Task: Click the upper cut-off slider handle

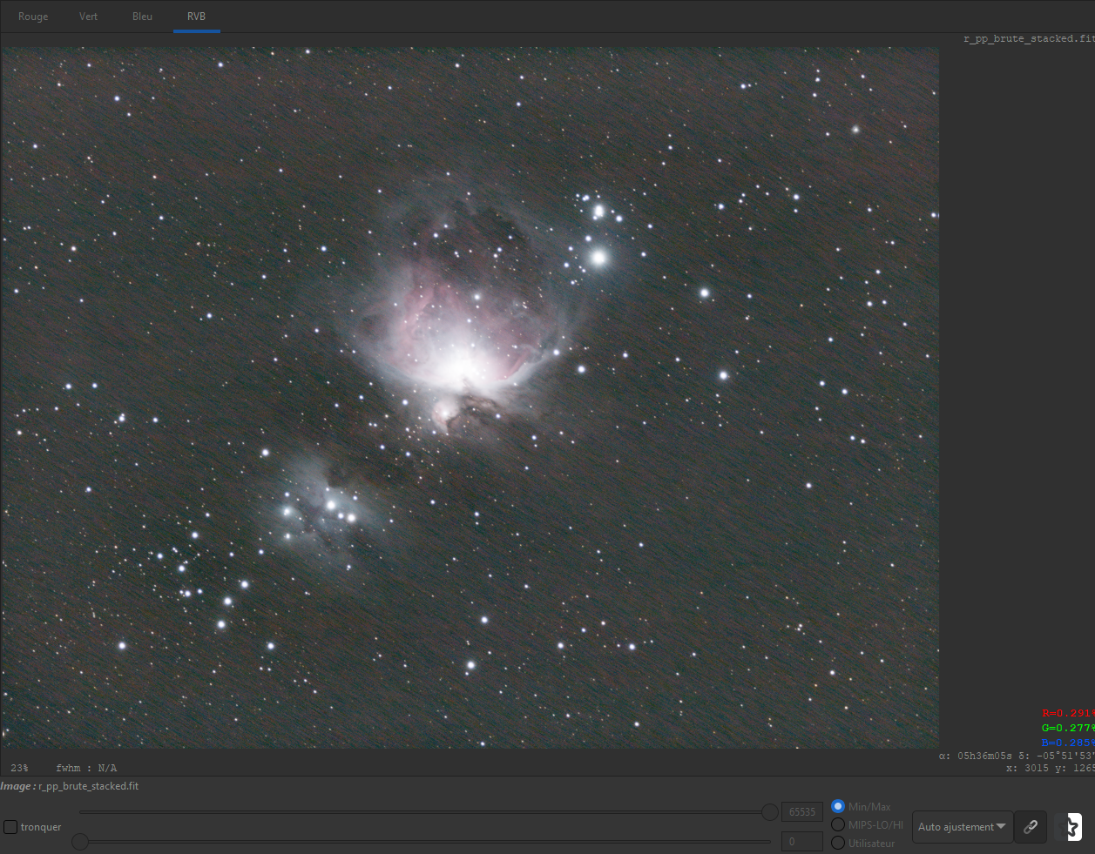Action: [770, 812]
